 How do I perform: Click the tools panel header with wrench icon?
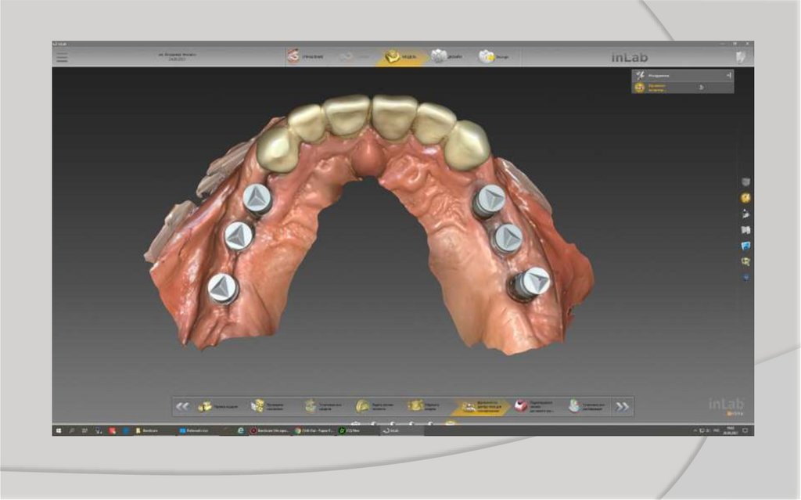point(682,75)
